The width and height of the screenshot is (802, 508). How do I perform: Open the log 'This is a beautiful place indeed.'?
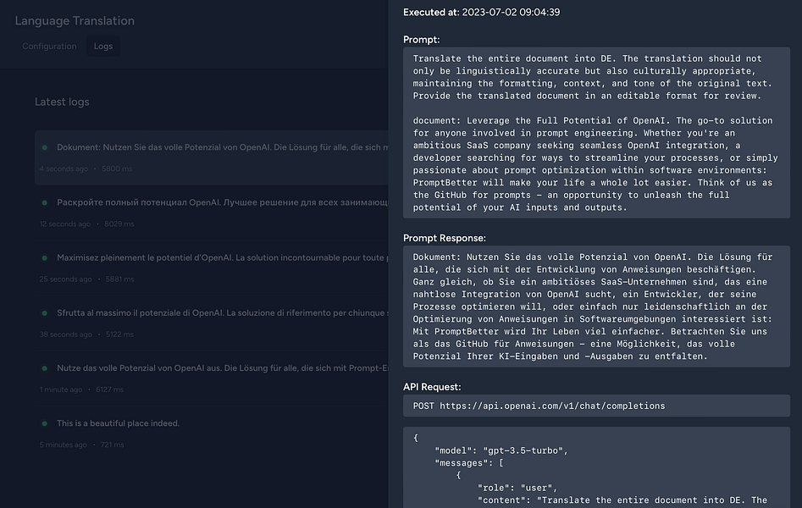pos(212,433)
